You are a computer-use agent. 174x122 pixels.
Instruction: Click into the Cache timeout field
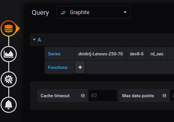[x=103, y=95]
